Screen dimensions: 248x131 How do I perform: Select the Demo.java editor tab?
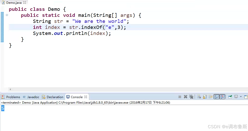pos(14,3)
